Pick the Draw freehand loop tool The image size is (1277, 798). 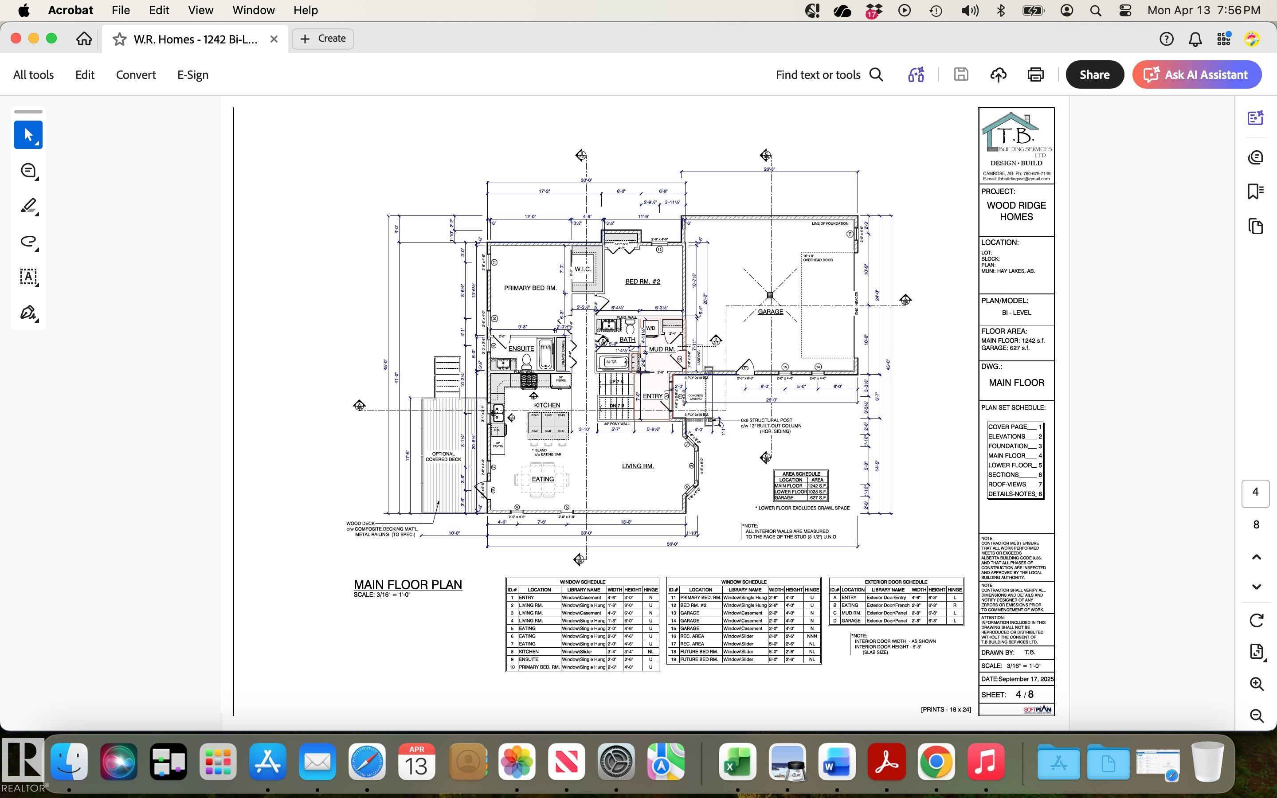28,241
